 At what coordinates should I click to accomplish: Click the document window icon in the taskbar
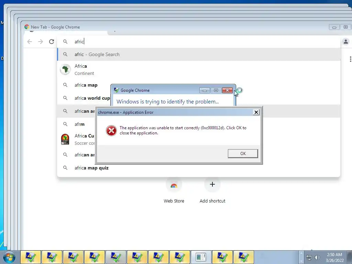(201, 257)
